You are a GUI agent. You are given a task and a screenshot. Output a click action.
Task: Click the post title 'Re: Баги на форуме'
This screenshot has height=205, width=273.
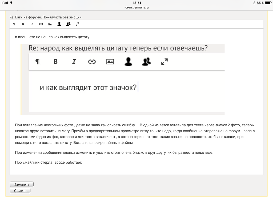tap(46, 17)
